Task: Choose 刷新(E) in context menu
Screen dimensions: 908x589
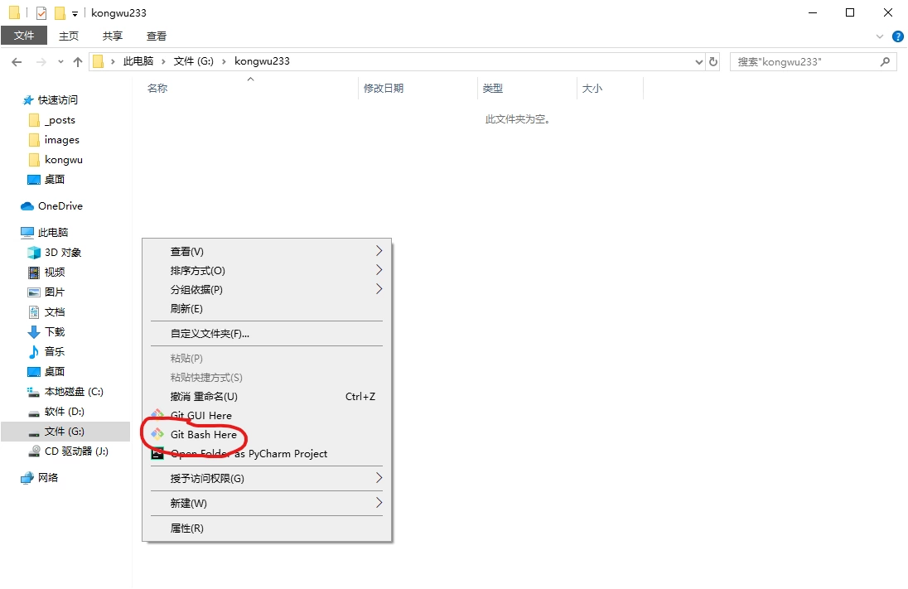Action: click(x=267, y=309)
